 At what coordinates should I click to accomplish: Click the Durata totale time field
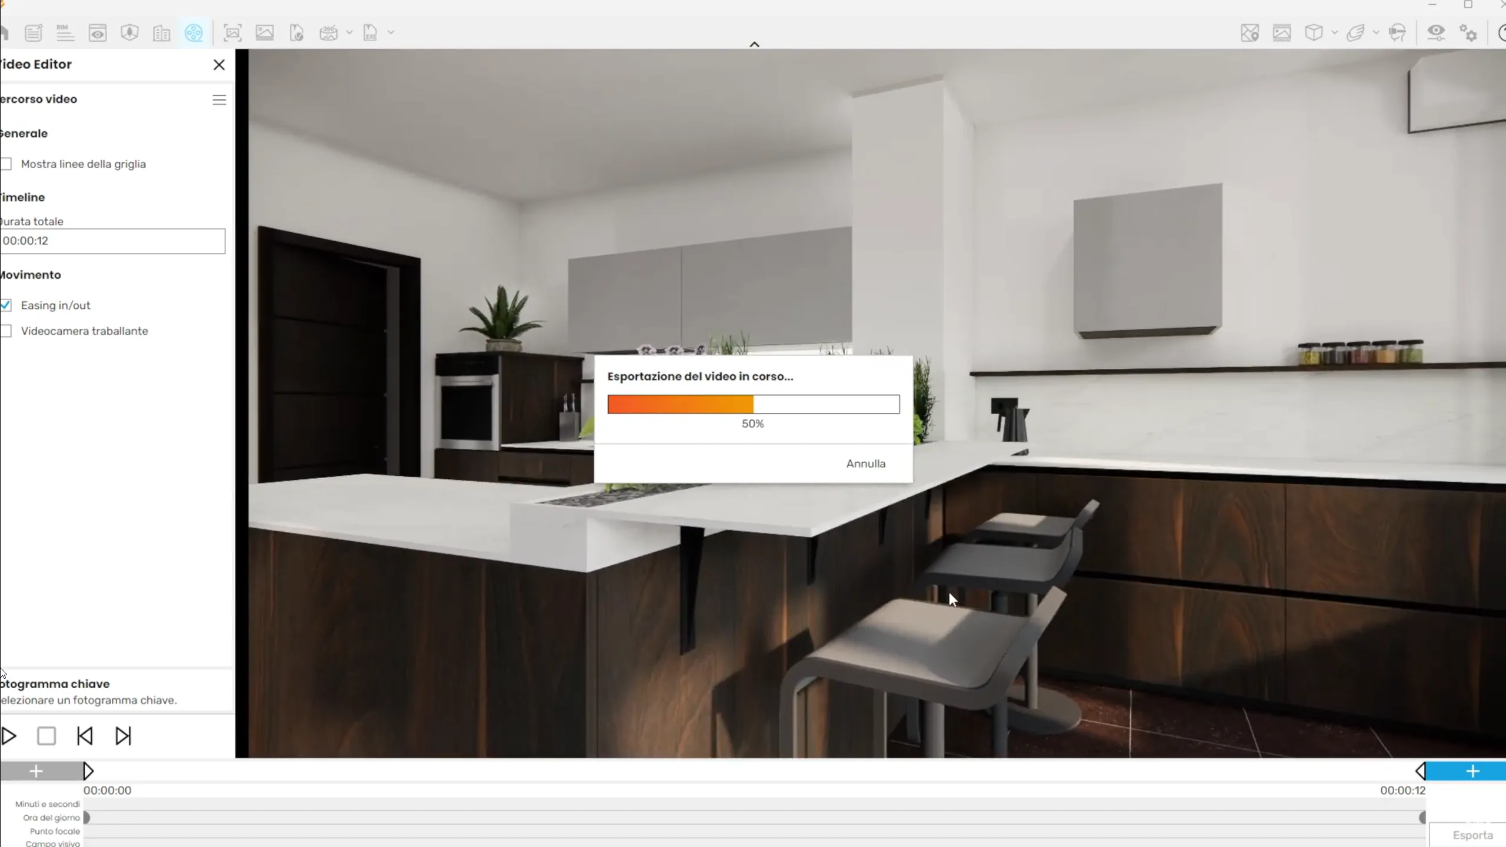click(x=112, y=241)
